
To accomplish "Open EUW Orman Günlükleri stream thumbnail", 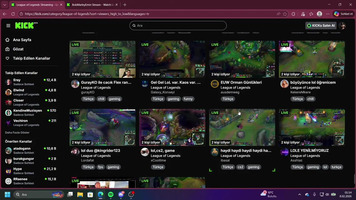I will click(x=242, y=59).
